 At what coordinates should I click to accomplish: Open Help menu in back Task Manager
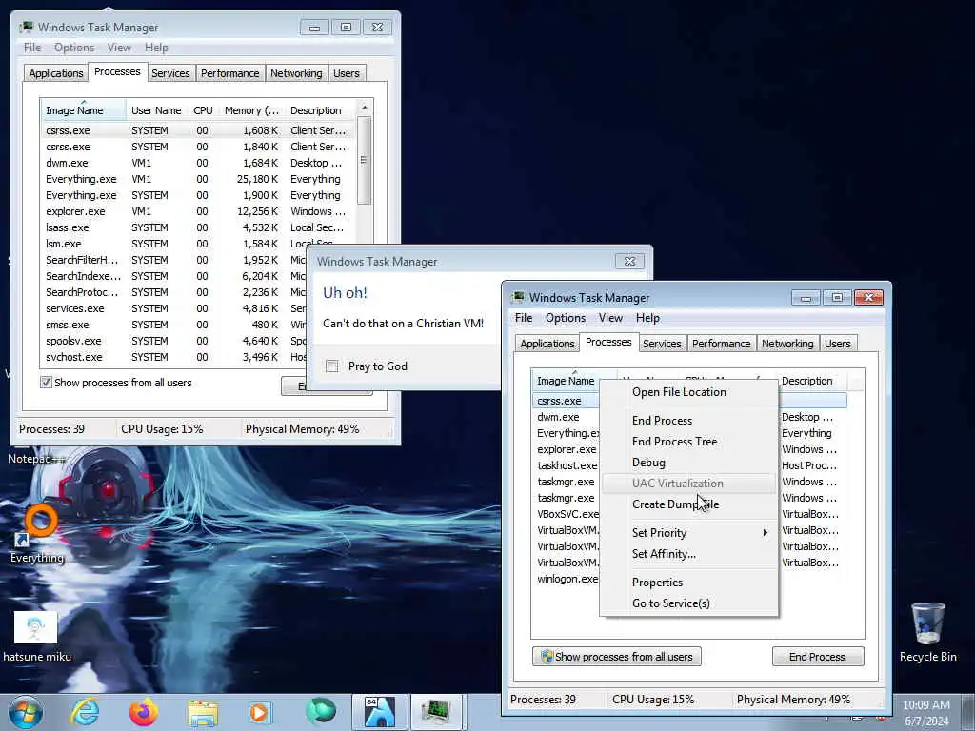point(156,48)
